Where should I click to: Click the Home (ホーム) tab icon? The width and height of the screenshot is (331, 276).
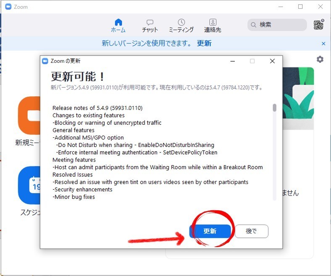click(x=118, y=22)
